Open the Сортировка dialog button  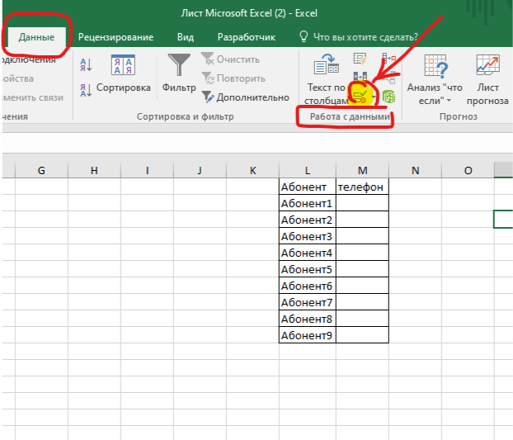click(x=124, y=74)
